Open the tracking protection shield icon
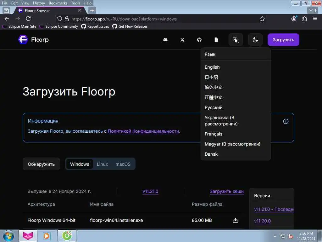This screenshot has width=322, height=242. pos(59,19)
